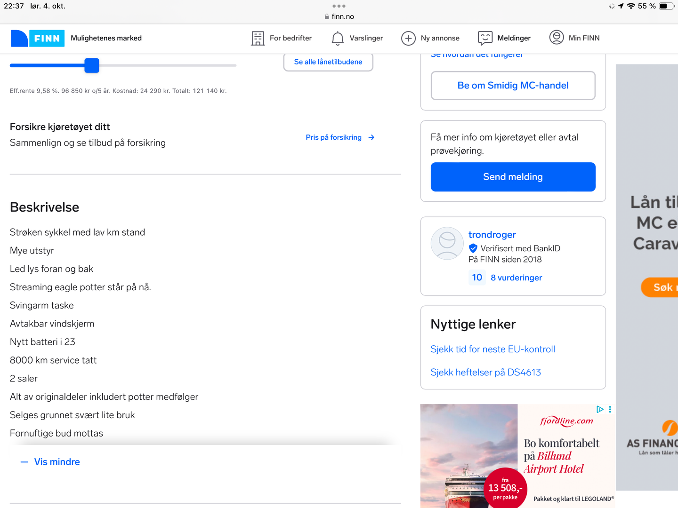Tap the three-dot multitasking control at top

click(339, 6)
